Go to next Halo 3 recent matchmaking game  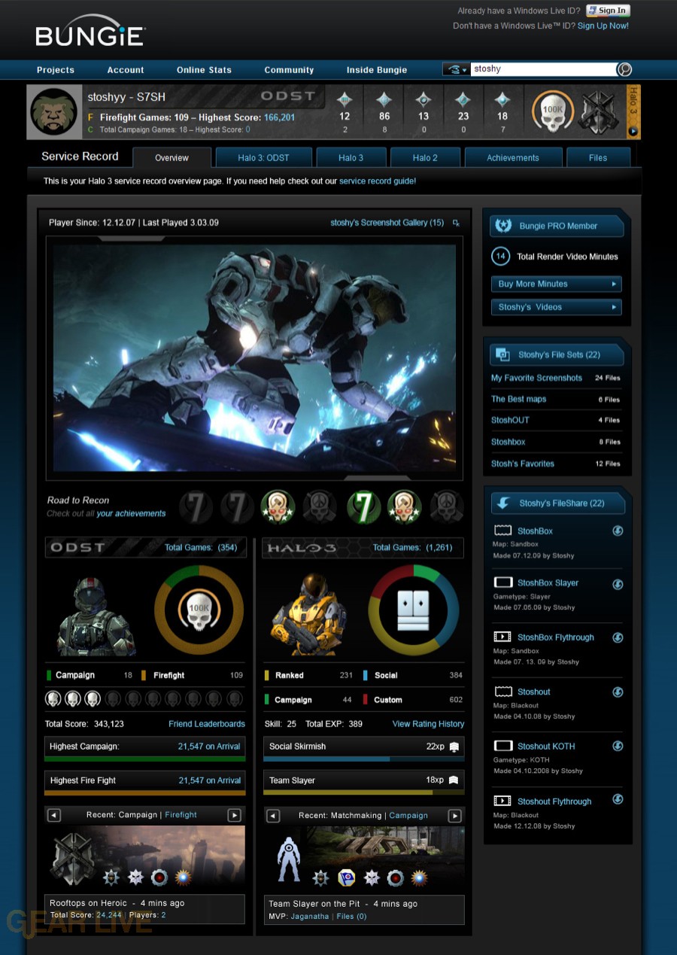[x=454, y=816]
